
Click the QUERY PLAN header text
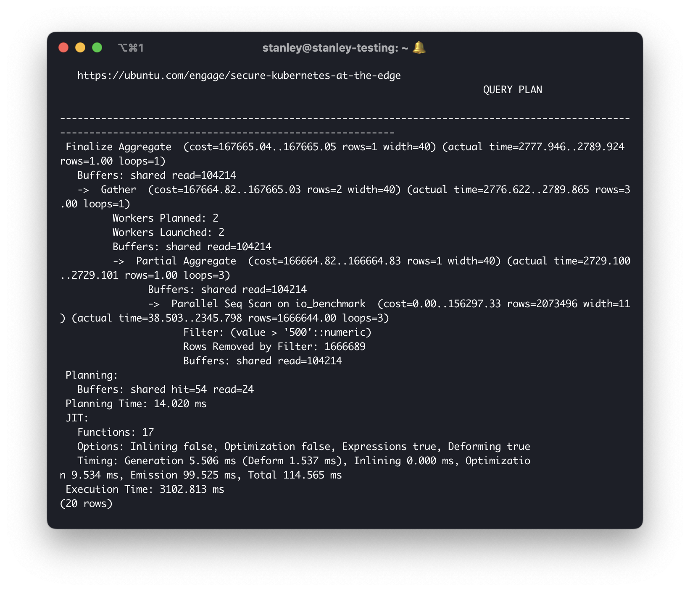click(512, 90)
